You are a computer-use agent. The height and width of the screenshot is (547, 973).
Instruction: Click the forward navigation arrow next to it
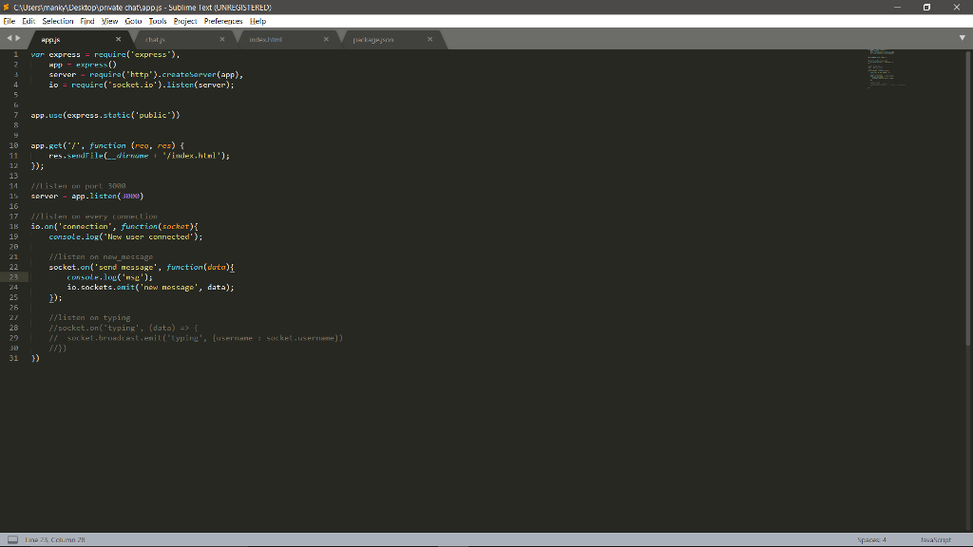click(x=16, y=40)
